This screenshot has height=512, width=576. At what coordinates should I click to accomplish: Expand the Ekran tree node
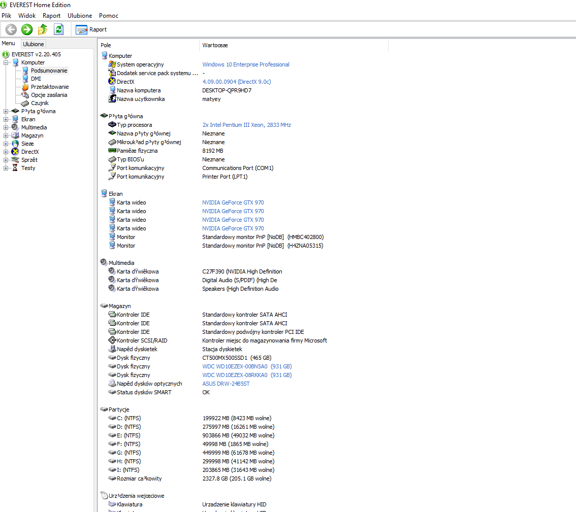tap(6, 119)
